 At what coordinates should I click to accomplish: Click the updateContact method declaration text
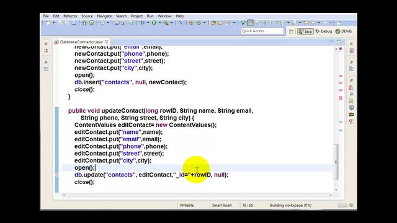coord(161,111)
